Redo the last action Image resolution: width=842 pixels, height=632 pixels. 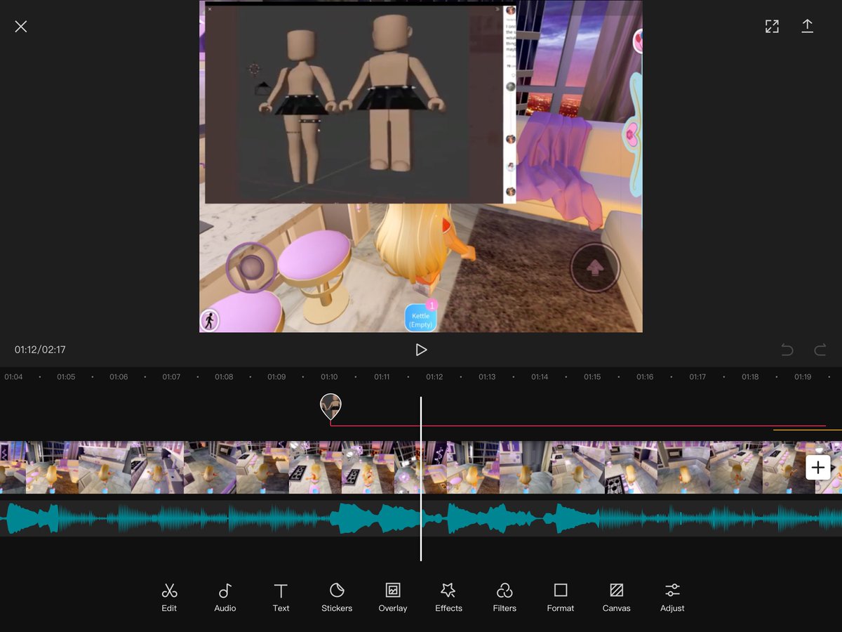coord(820,350)
